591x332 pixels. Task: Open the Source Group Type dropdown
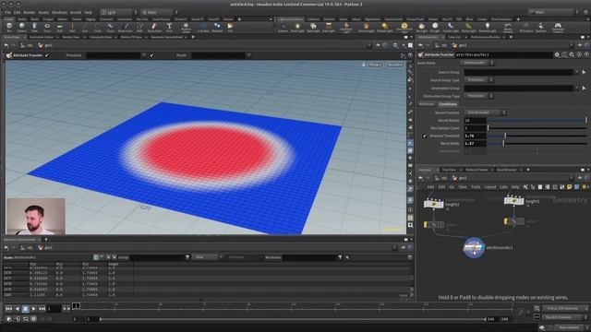click(478, 80)
